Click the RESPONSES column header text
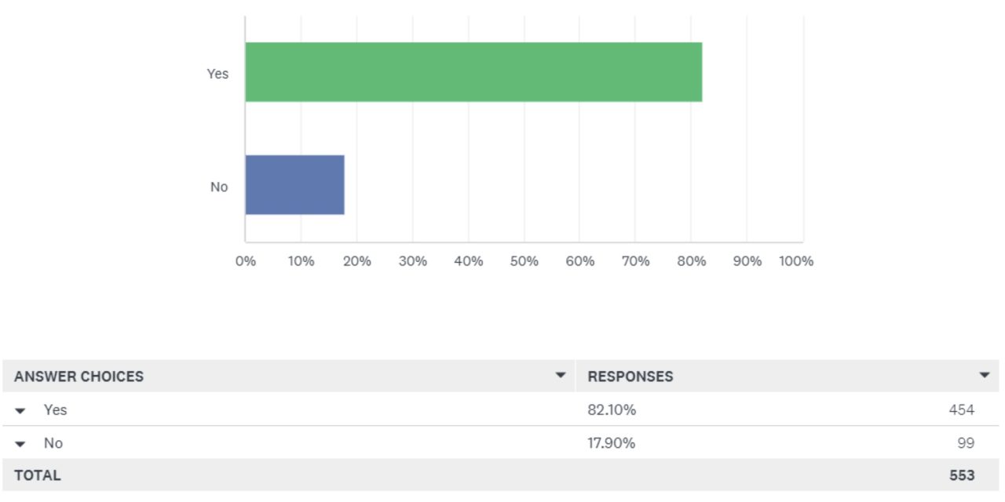The height and width of the screenshot is (502, 1005). pos(630,376)
